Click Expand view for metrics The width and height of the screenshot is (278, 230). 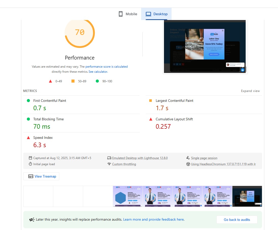250,91
